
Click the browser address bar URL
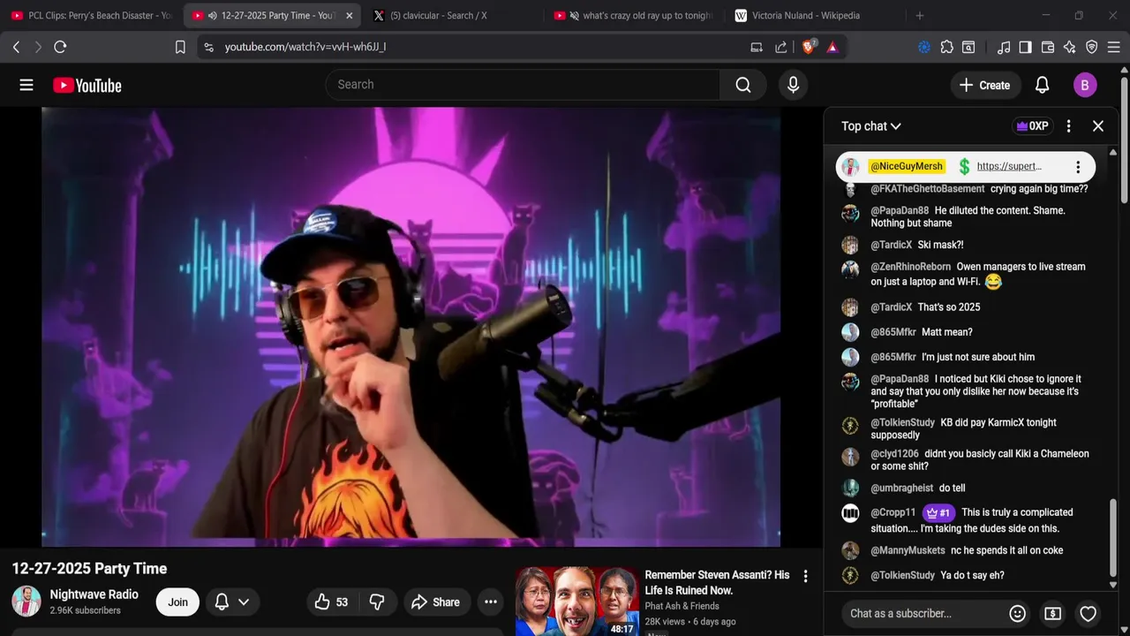tap(305, 47)
